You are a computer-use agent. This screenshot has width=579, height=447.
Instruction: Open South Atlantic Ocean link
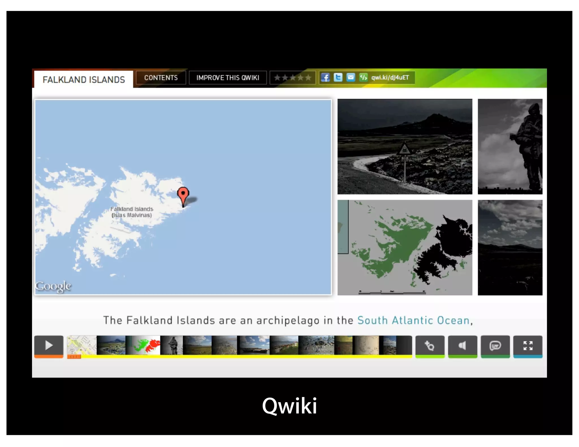413,320
